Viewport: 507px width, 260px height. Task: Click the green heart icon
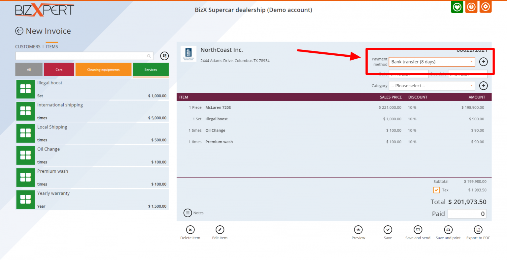click(457, 7)
